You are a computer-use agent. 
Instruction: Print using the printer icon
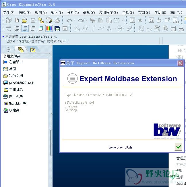(x=57, y=20)
